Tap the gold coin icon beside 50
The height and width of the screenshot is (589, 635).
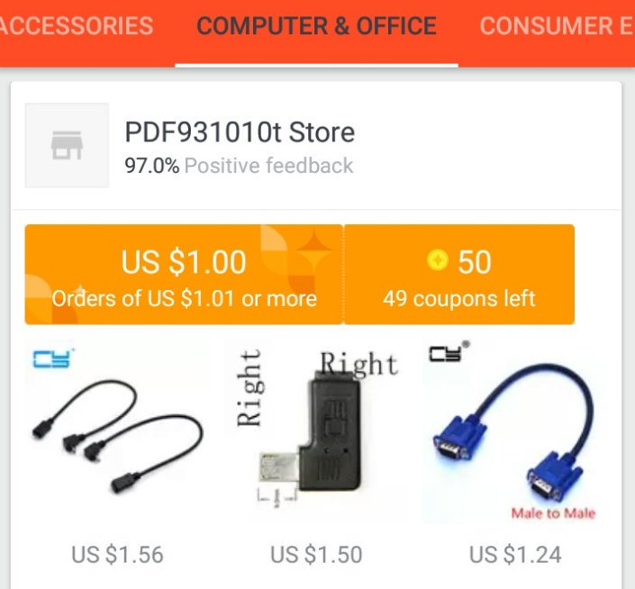coord(438,260)
